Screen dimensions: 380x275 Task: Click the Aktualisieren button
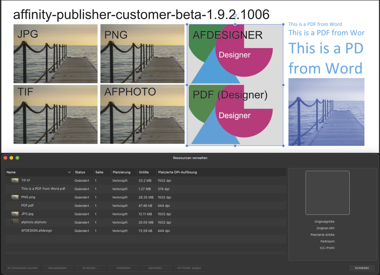(x=57, y=268)
